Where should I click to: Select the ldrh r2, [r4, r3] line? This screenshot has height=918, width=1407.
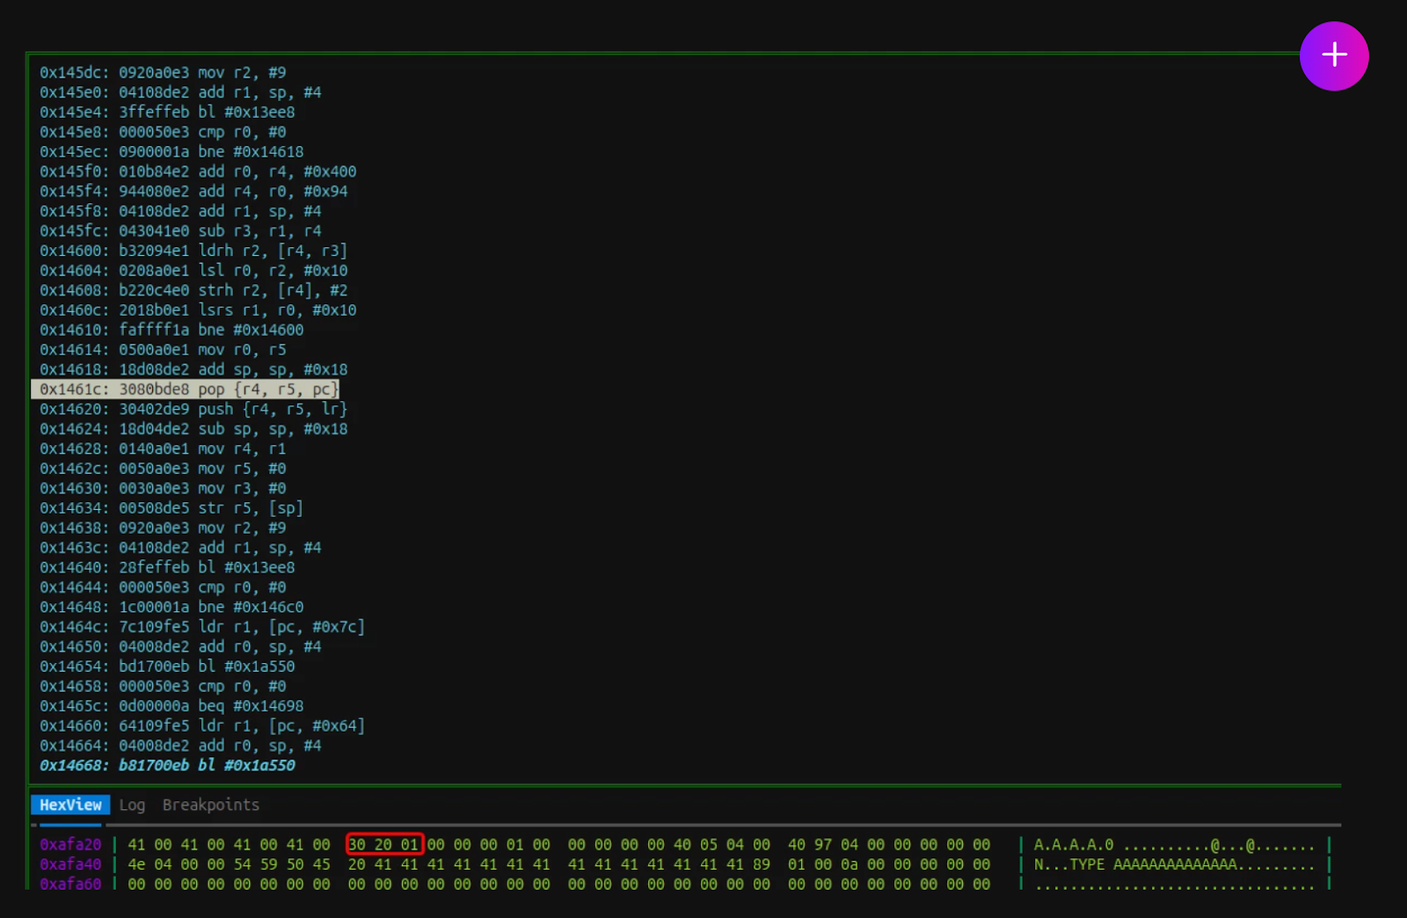click(193, 251)
